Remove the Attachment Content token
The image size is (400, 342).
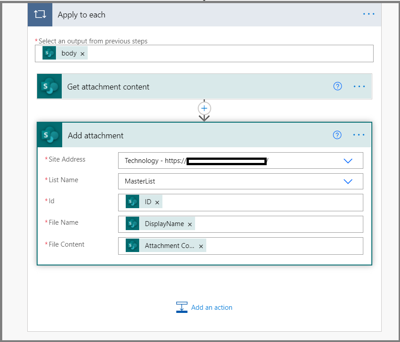(201, 245)
